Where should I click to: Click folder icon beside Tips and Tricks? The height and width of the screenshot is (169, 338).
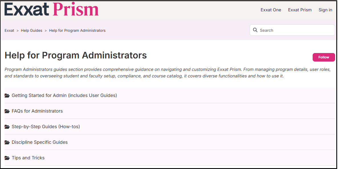7,158
